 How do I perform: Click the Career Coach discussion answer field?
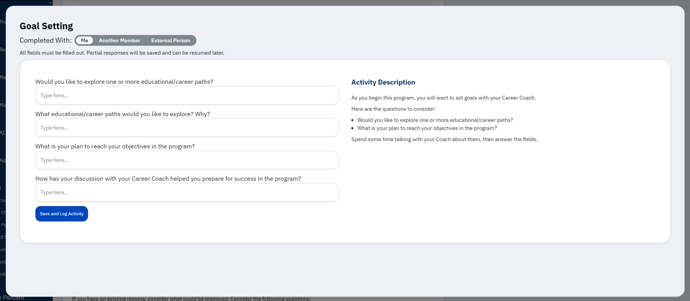[187, 192]
